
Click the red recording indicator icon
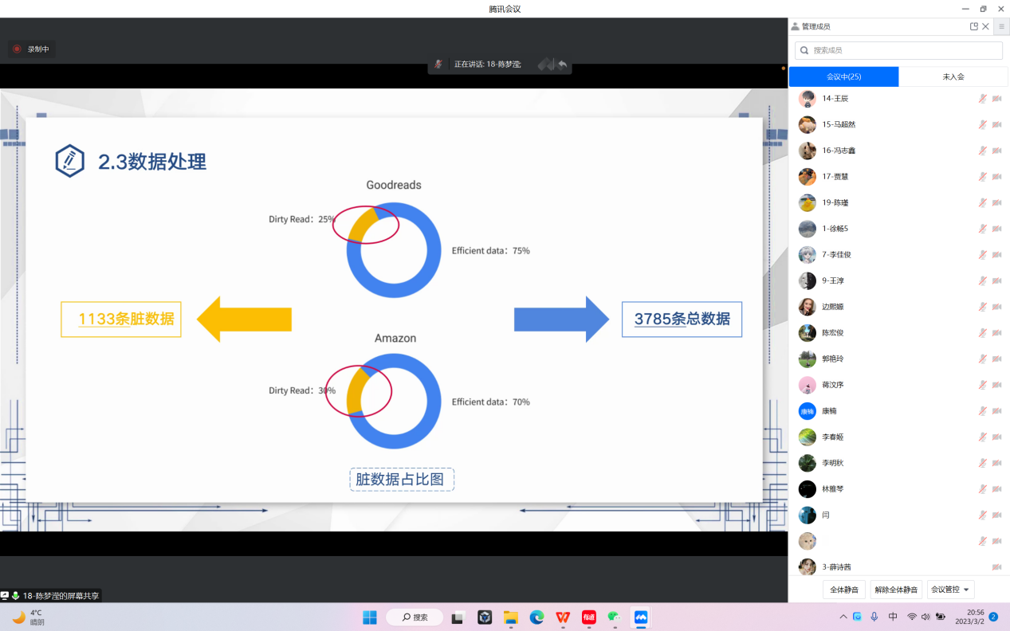[x=17, y=49]
